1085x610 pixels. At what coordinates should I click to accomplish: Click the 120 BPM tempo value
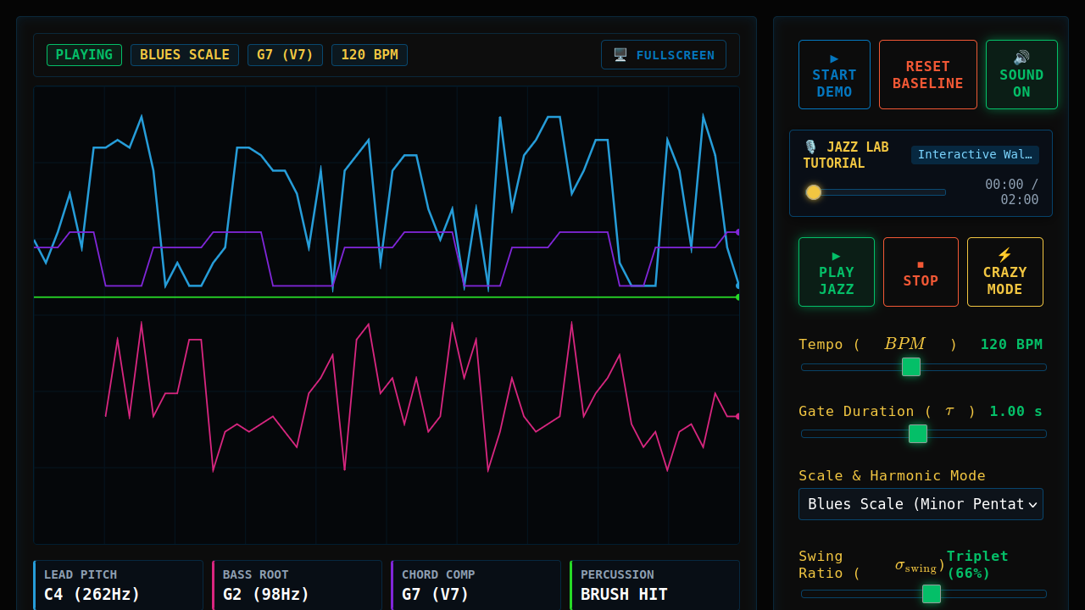pos(1011,344)
